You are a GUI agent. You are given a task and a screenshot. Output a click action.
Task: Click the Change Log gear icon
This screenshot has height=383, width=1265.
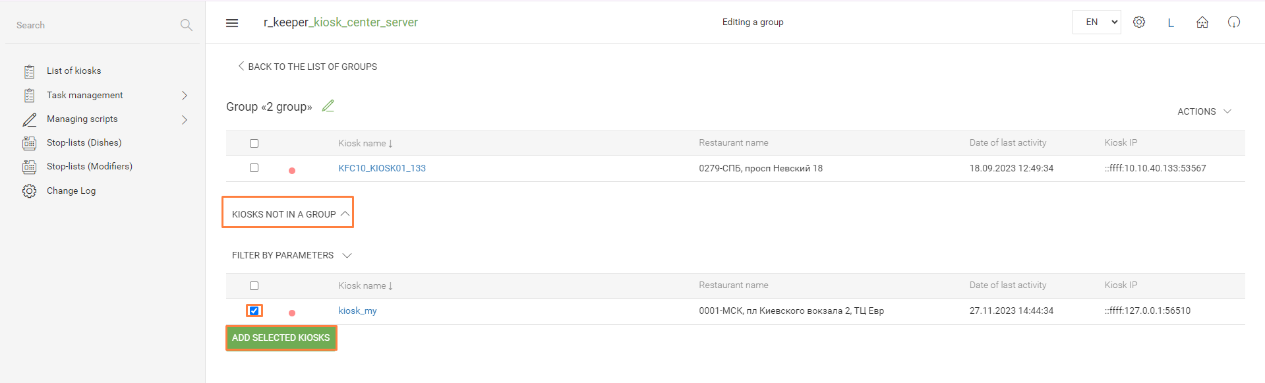point(29,191)
